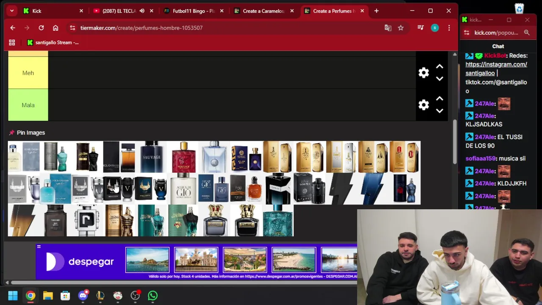Open the Instagram link in Kick chat
Image resolution: width=542 pixels, height=305 pixels.
[496, 69]
